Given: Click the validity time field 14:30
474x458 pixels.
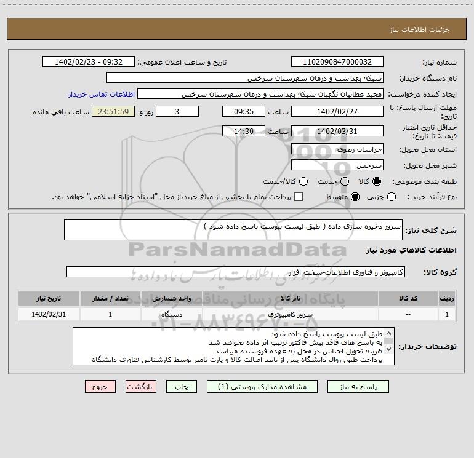Looking at the screenshot, I should (244, 131).
